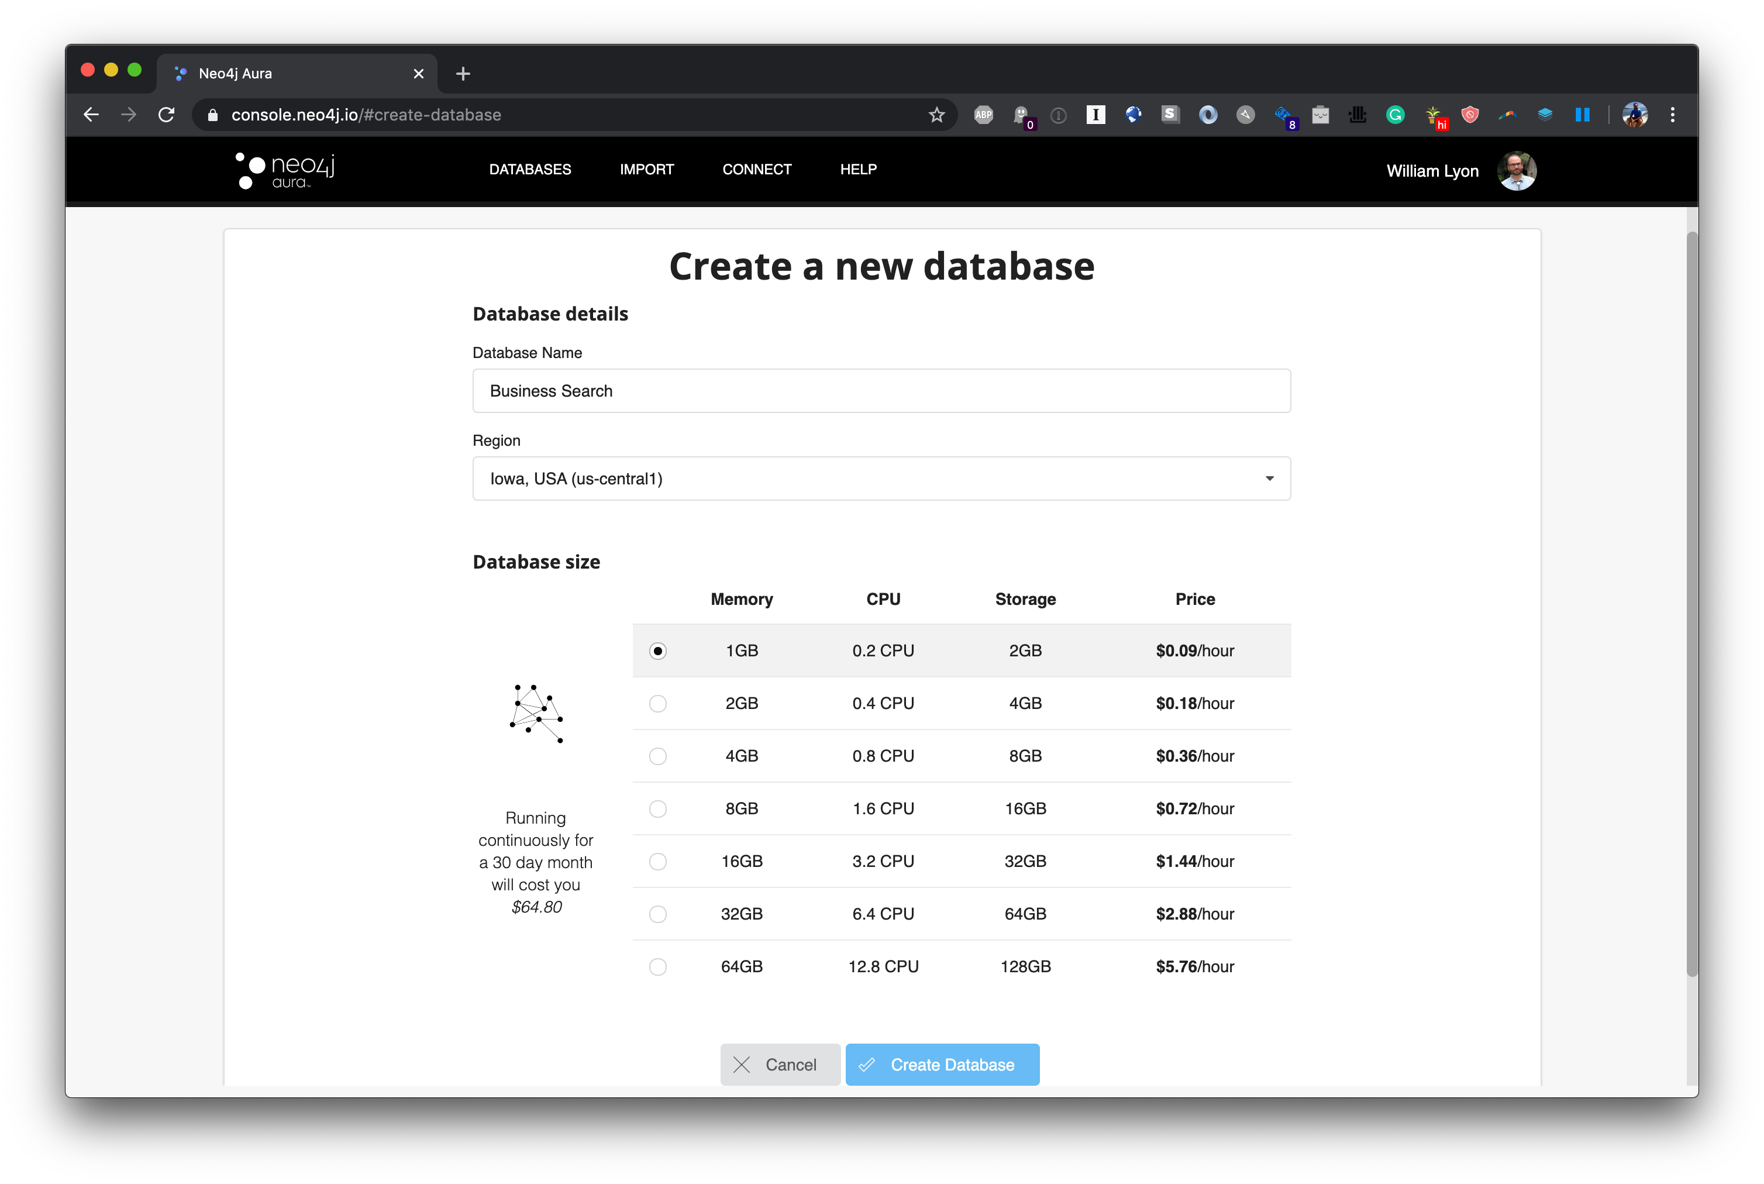
Task: Open the Ghostery ghost extension icon
Action: (1023, 116)
